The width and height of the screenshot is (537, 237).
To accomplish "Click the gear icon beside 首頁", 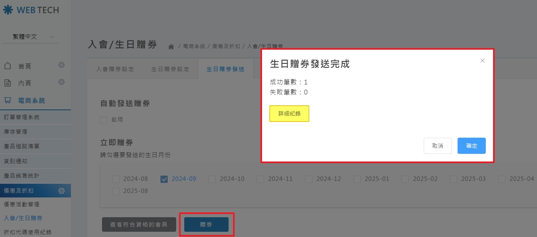I will tap(61, 65).
